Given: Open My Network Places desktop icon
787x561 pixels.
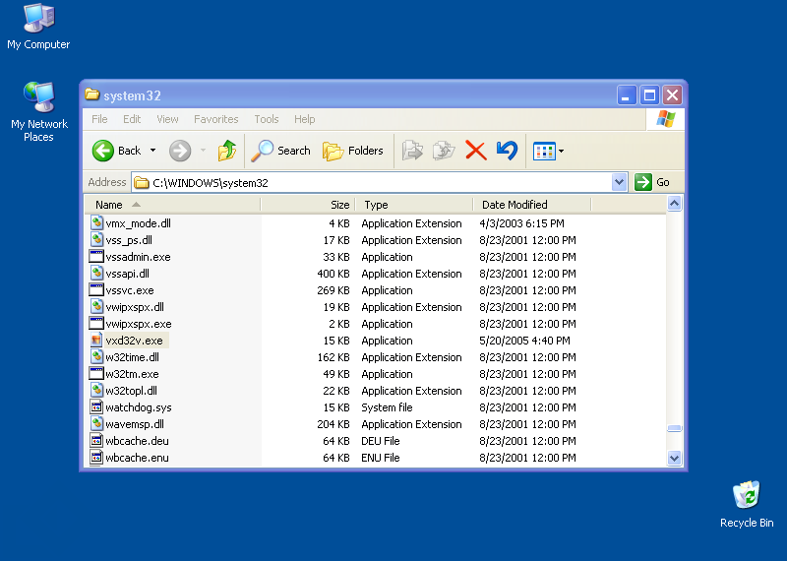Looking at the screenshot, I should point(38,112).
